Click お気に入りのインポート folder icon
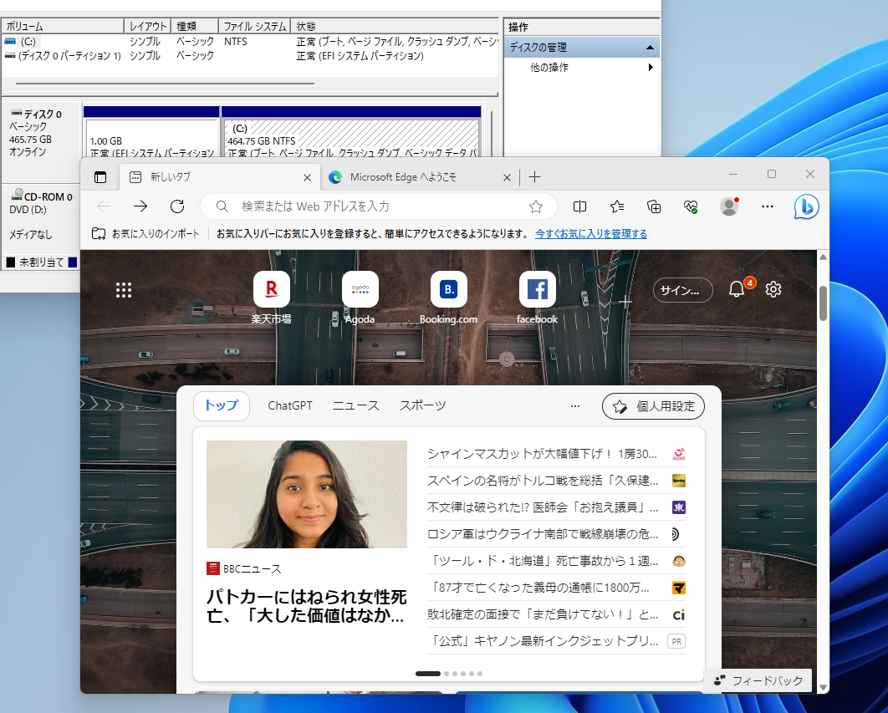Viewport: 888px width, 713px height. (99, 233)
